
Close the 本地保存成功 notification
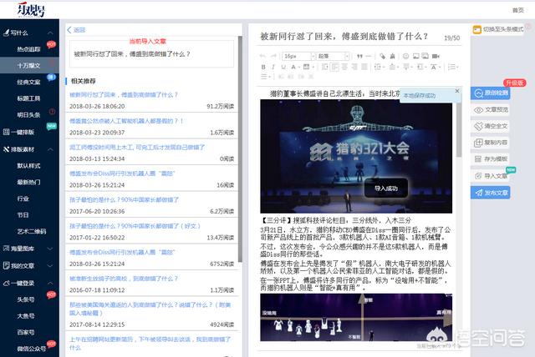[457, 91]
